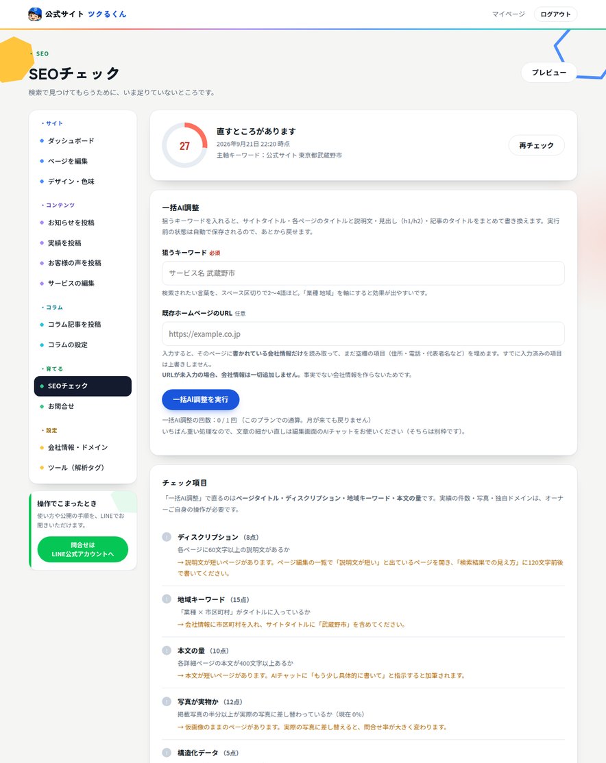The height and width of the screenshot is (763, 606).
Task: Click the SEOチェック page title
Action: [74, 73]
